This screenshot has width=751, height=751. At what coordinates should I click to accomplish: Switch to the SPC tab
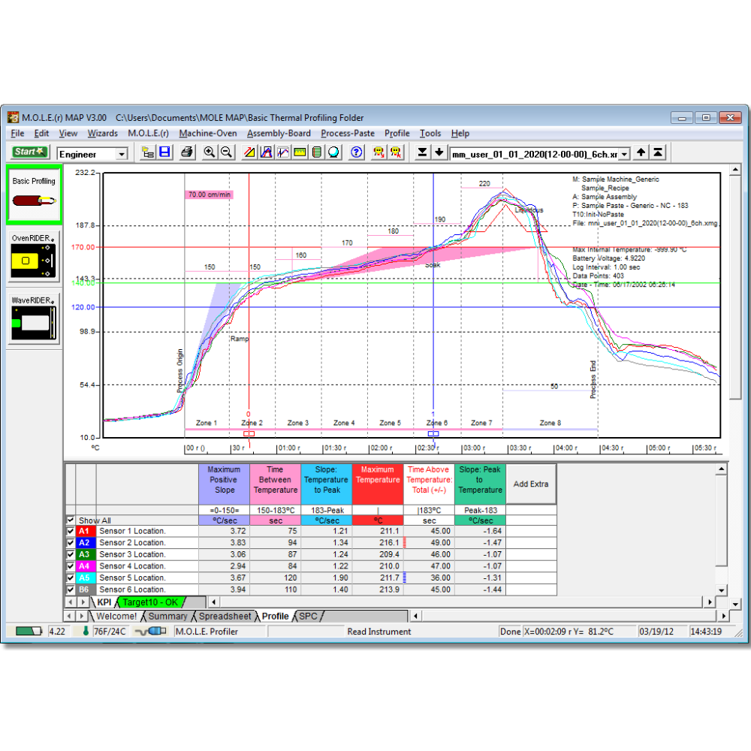pyautogui.click(x=308, y=617)
